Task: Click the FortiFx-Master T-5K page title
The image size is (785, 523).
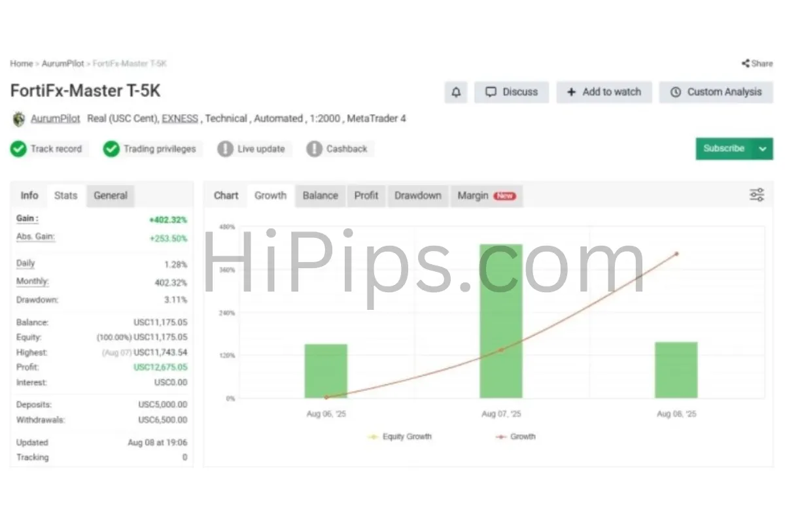Action: pos(85,90)
